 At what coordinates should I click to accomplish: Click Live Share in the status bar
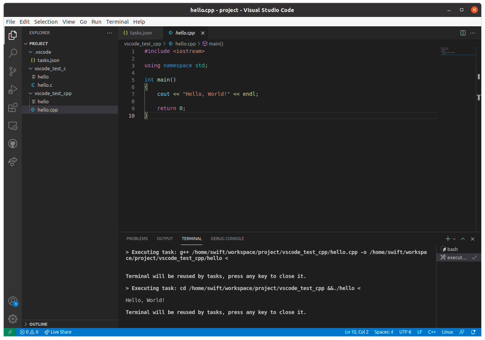58,332
